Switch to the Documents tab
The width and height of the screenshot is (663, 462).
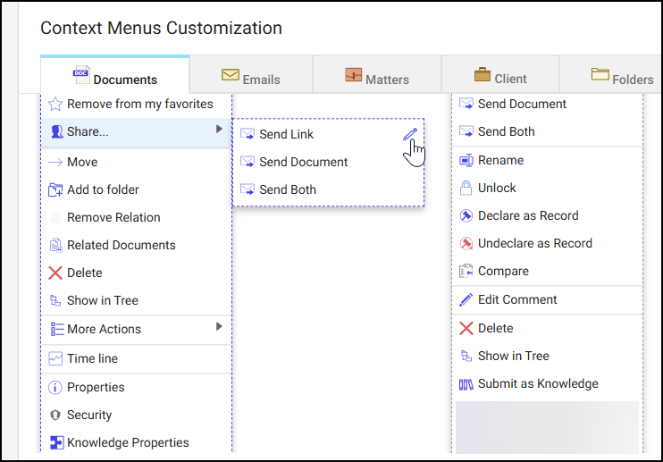pyautogui.click(x=115, y=75)
